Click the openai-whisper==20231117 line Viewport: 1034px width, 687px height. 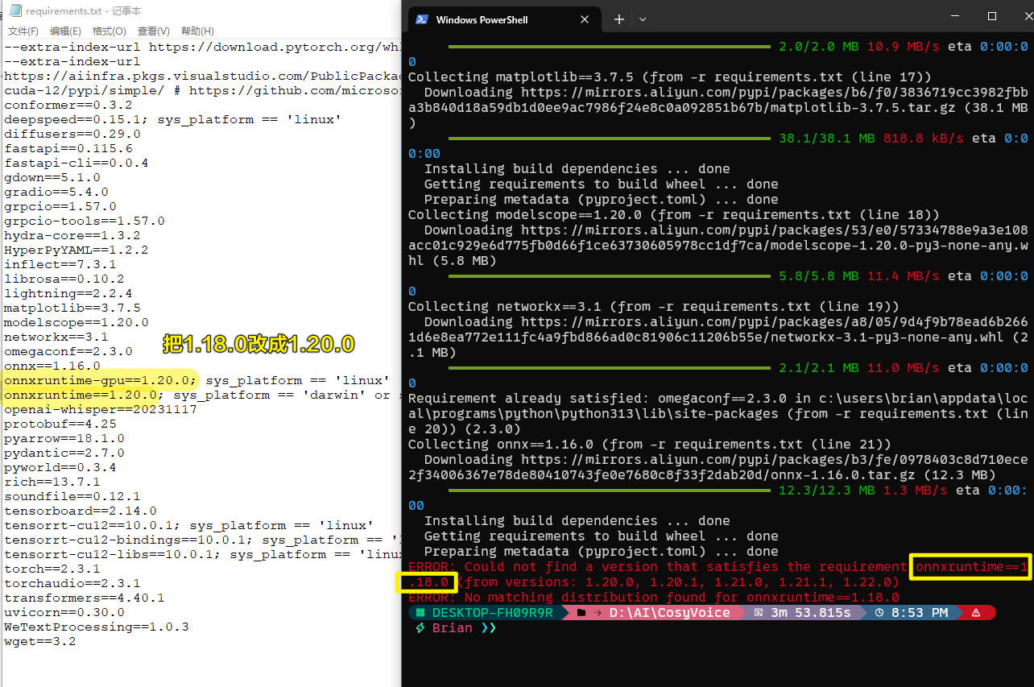coord(101,409)
